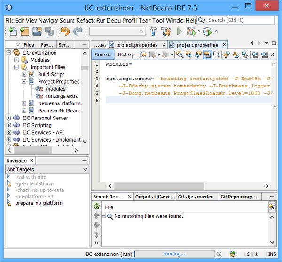This screenshot has height=262, width=282.
Task: Open the Ant Targets dropdown in Navigator
Action: click(85, 169)
